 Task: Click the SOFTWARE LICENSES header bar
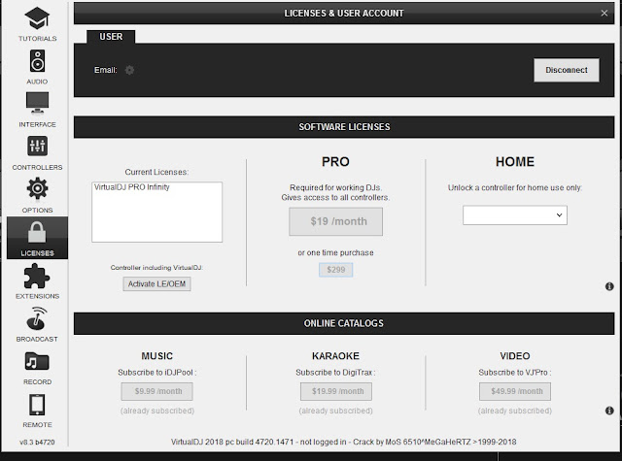click(344, 127)
